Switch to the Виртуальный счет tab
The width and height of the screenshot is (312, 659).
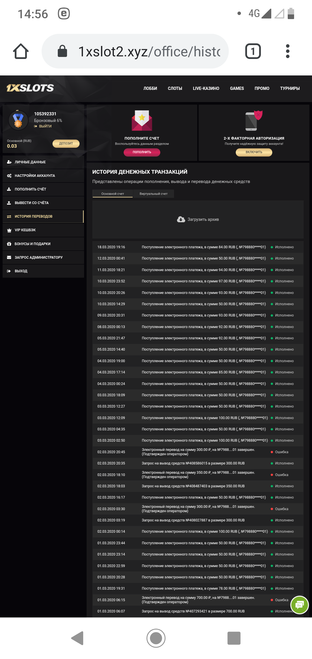click(x=153, y=194)
